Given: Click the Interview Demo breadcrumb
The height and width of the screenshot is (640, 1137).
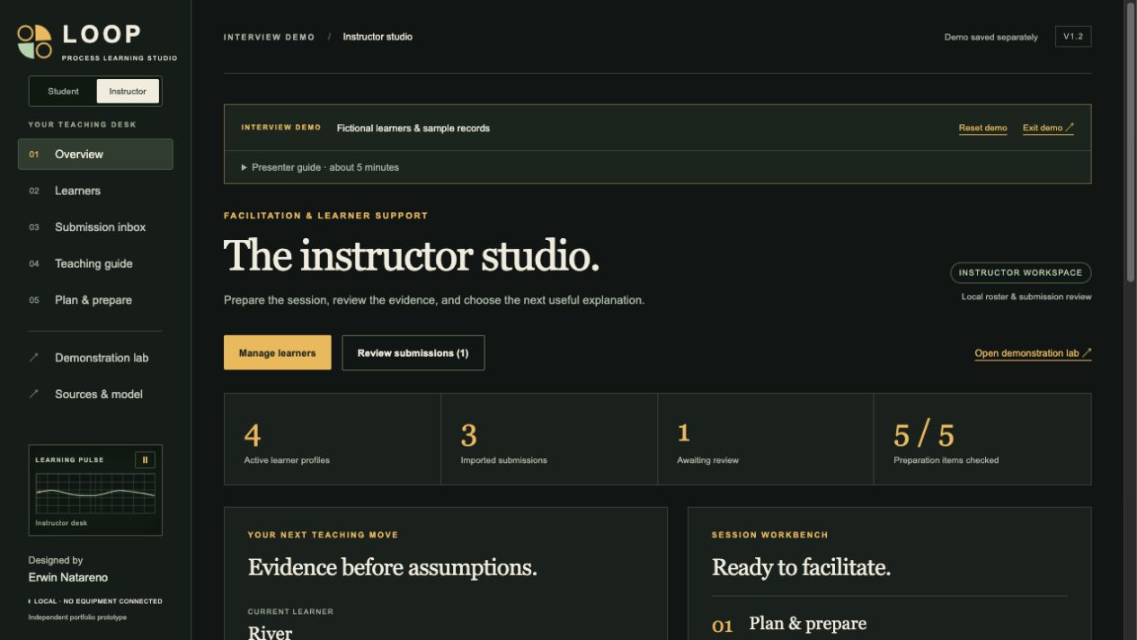Looking at the screenshot, I should [269, 37].
